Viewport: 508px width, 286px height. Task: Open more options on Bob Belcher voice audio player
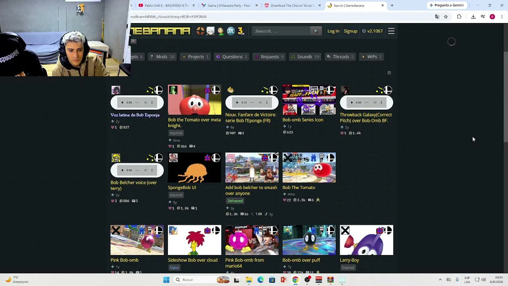click(x=152, y=170)
